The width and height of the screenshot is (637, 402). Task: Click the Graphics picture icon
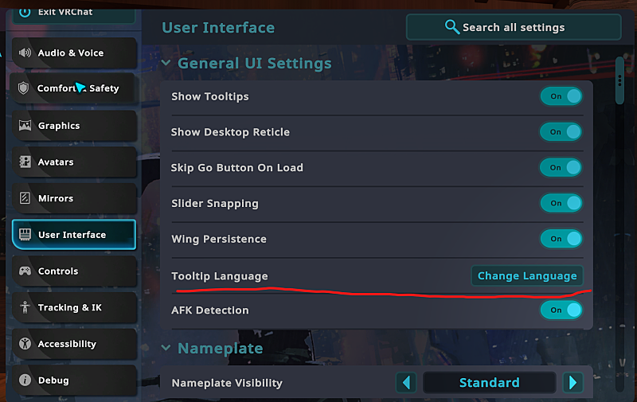pos(25,126)
